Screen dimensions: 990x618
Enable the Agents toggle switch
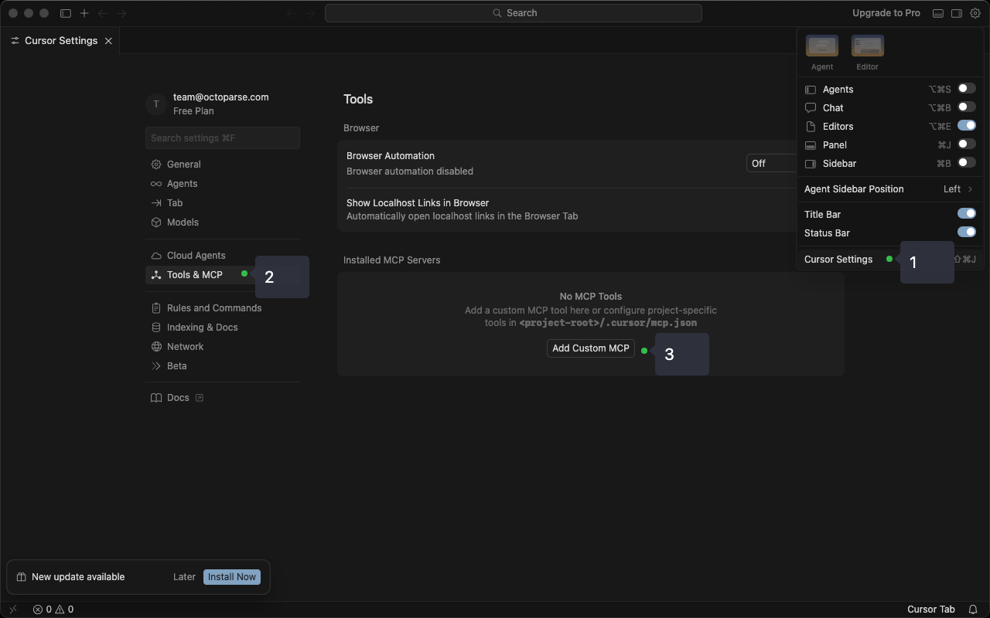point(967,89)
